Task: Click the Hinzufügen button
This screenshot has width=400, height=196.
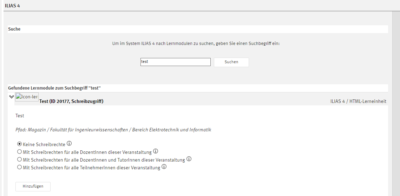Action: (x=33, y=187)
